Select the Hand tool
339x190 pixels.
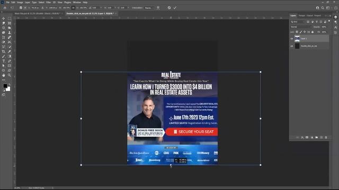click(x=4, y=75)
